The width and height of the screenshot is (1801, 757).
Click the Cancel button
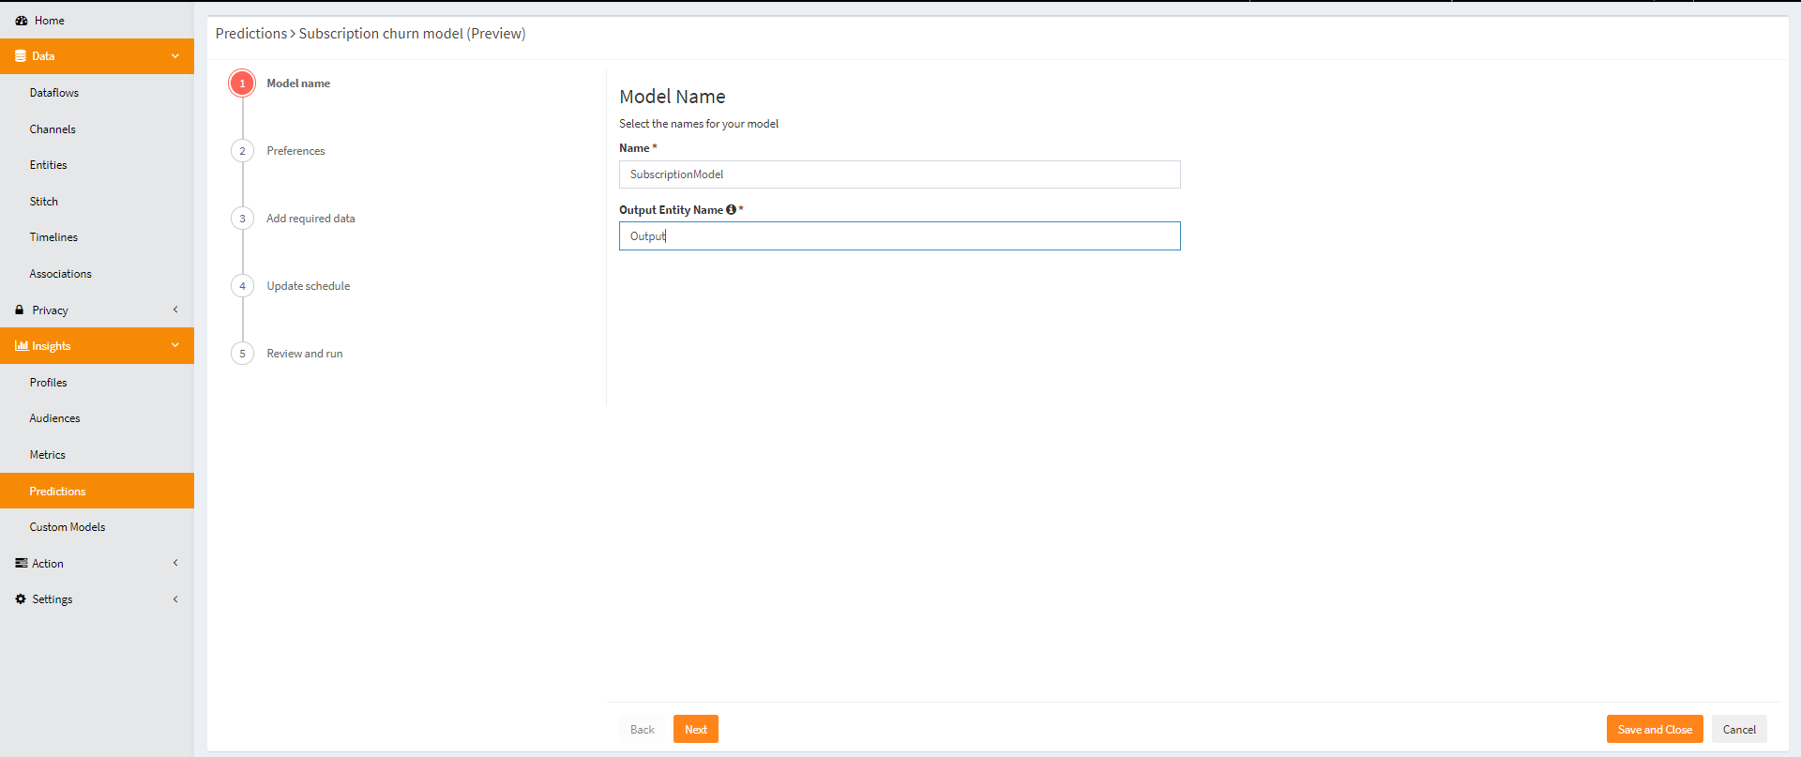pos(1738,730)
